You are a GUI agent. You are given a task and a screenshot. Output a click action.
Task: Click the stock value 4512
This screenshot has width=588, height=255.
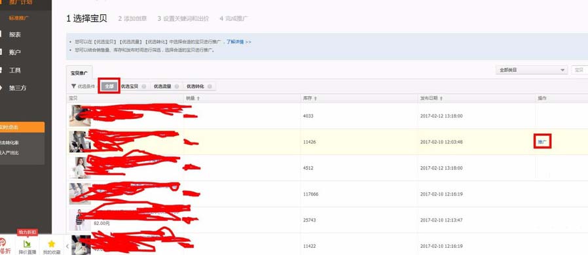click(x=308, y=168)
